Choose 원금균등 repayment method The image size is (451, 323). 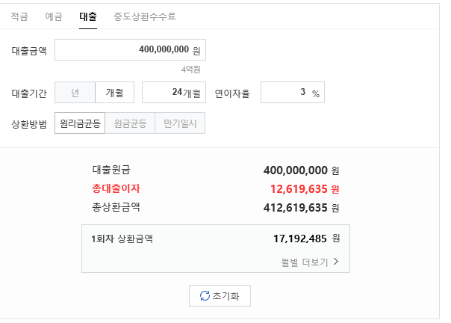[x=130, y=123]
